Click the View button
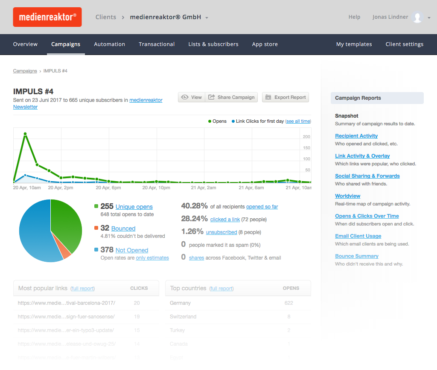The width and height of the screenshot is (437, 370). point(192,97)
